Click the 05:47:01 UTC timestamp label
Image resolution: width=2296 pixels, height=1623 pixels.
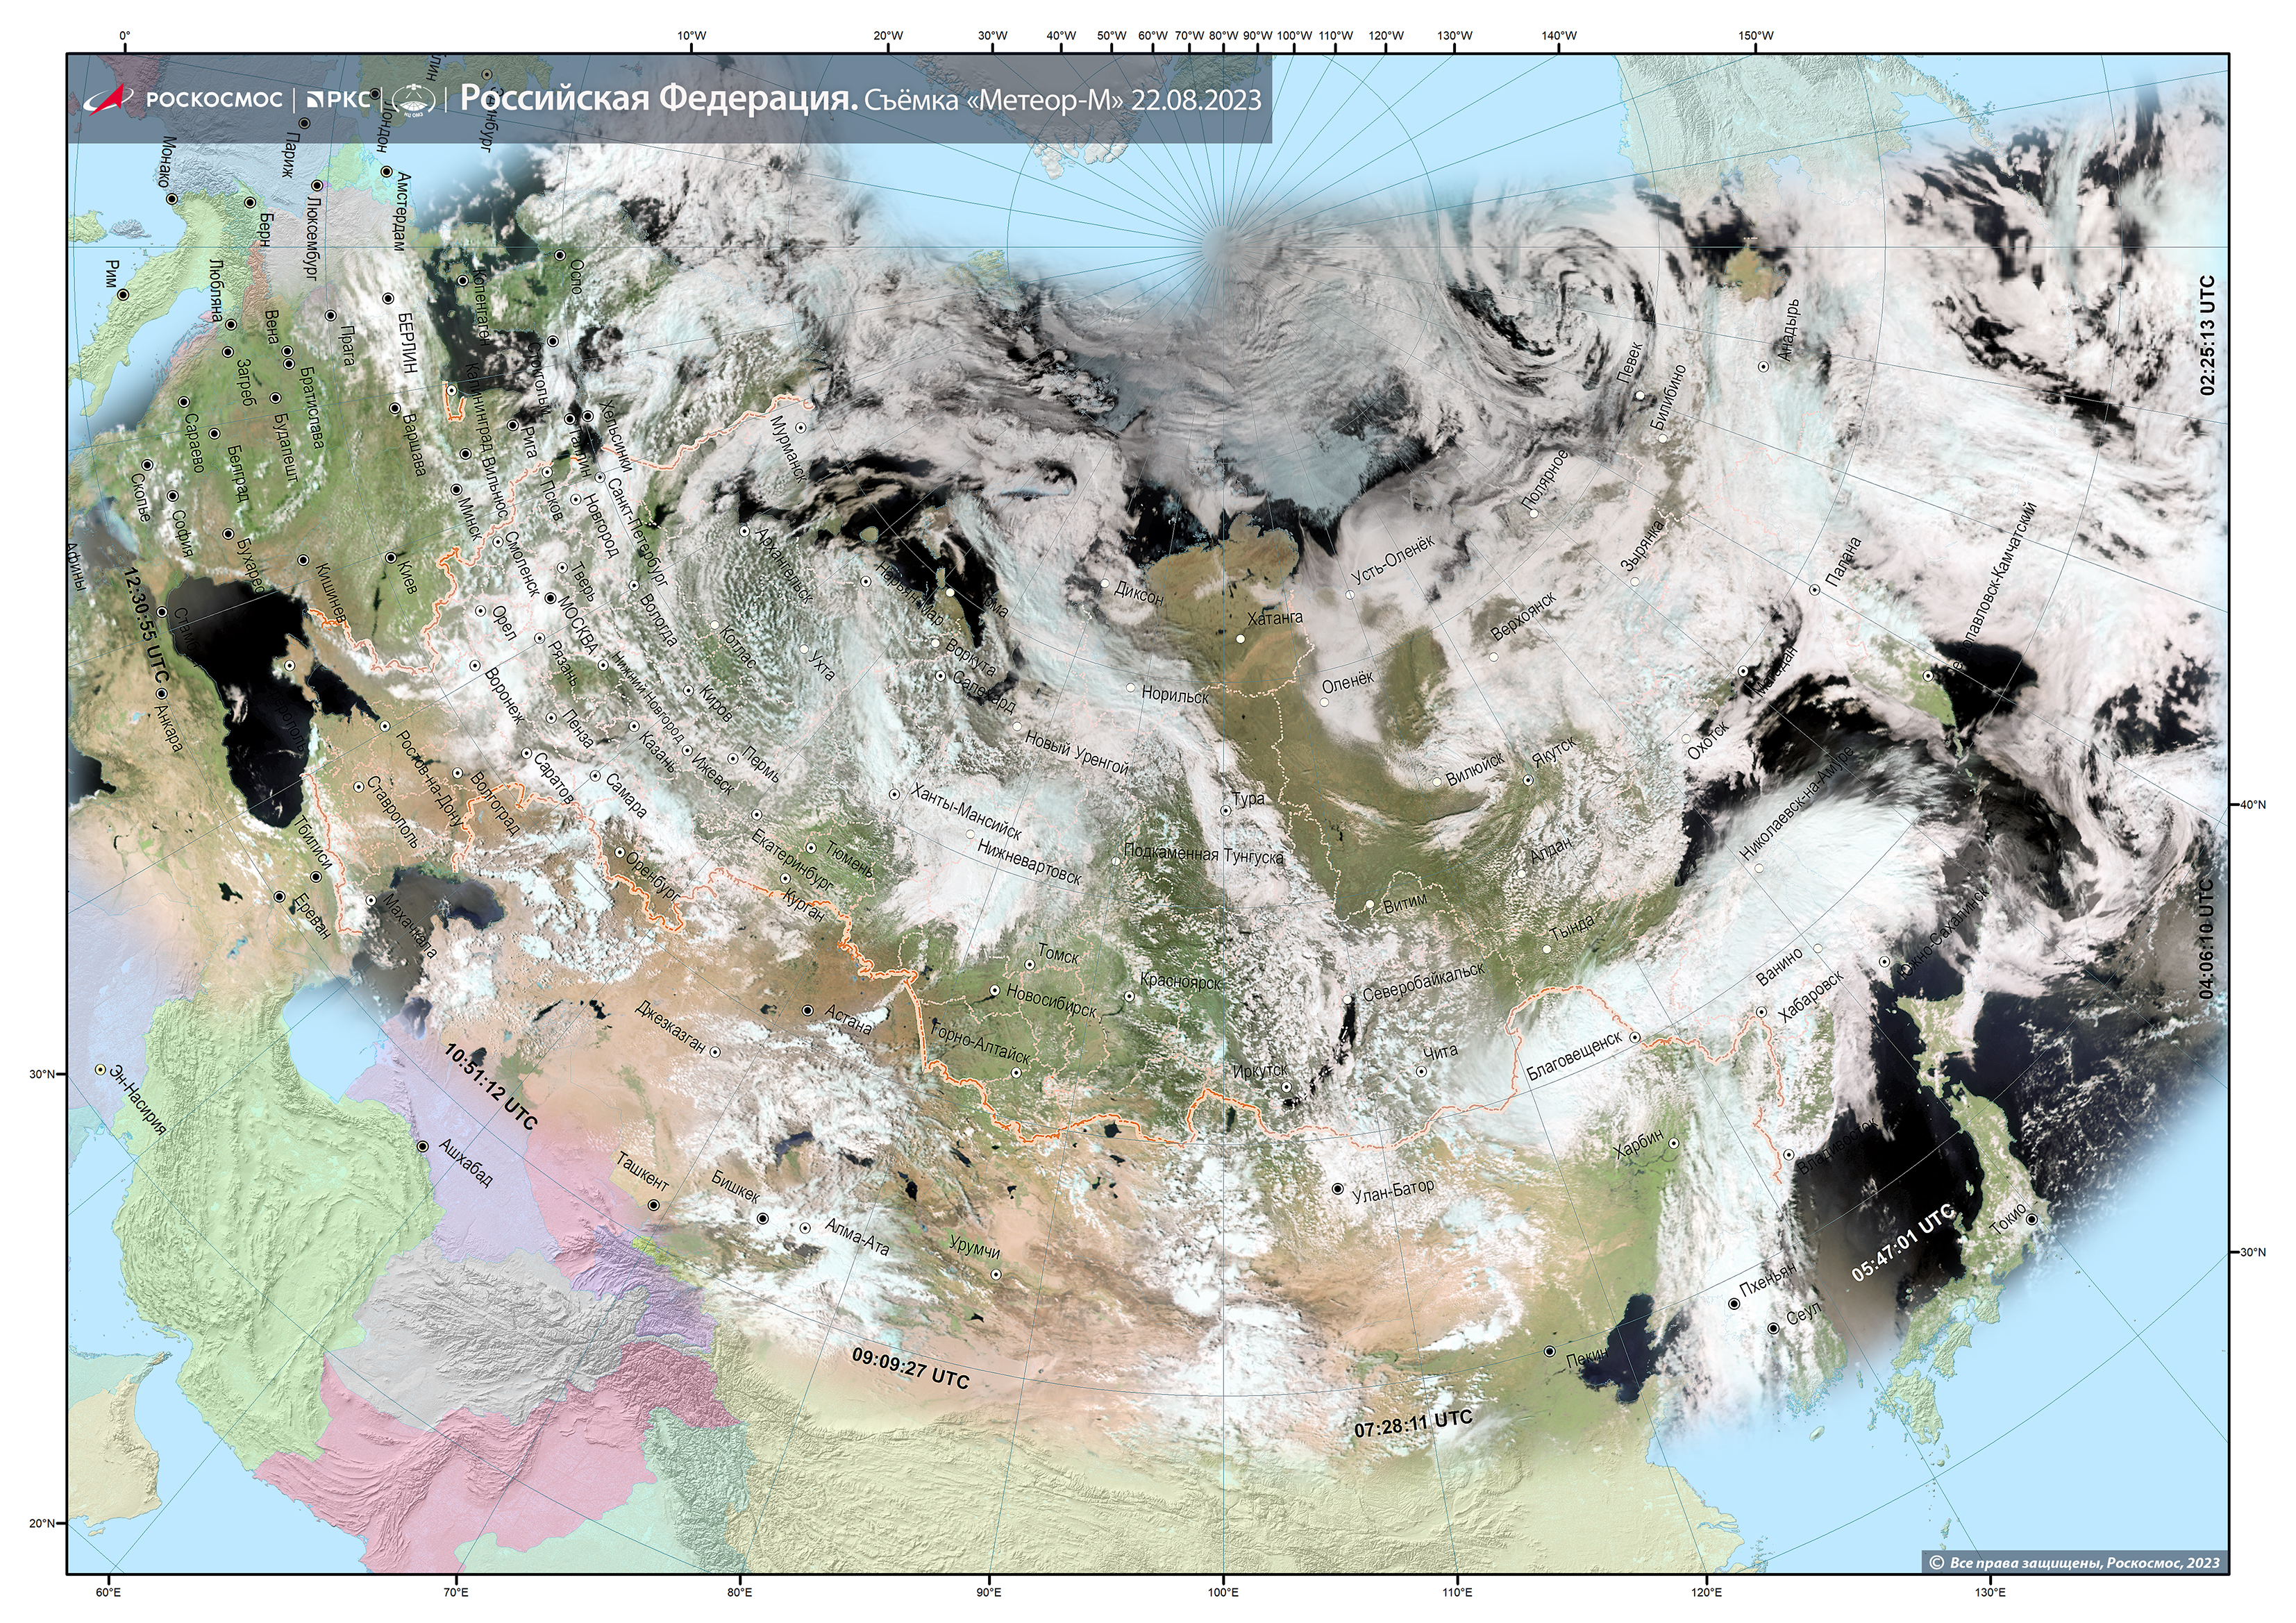point(1902,1243)
